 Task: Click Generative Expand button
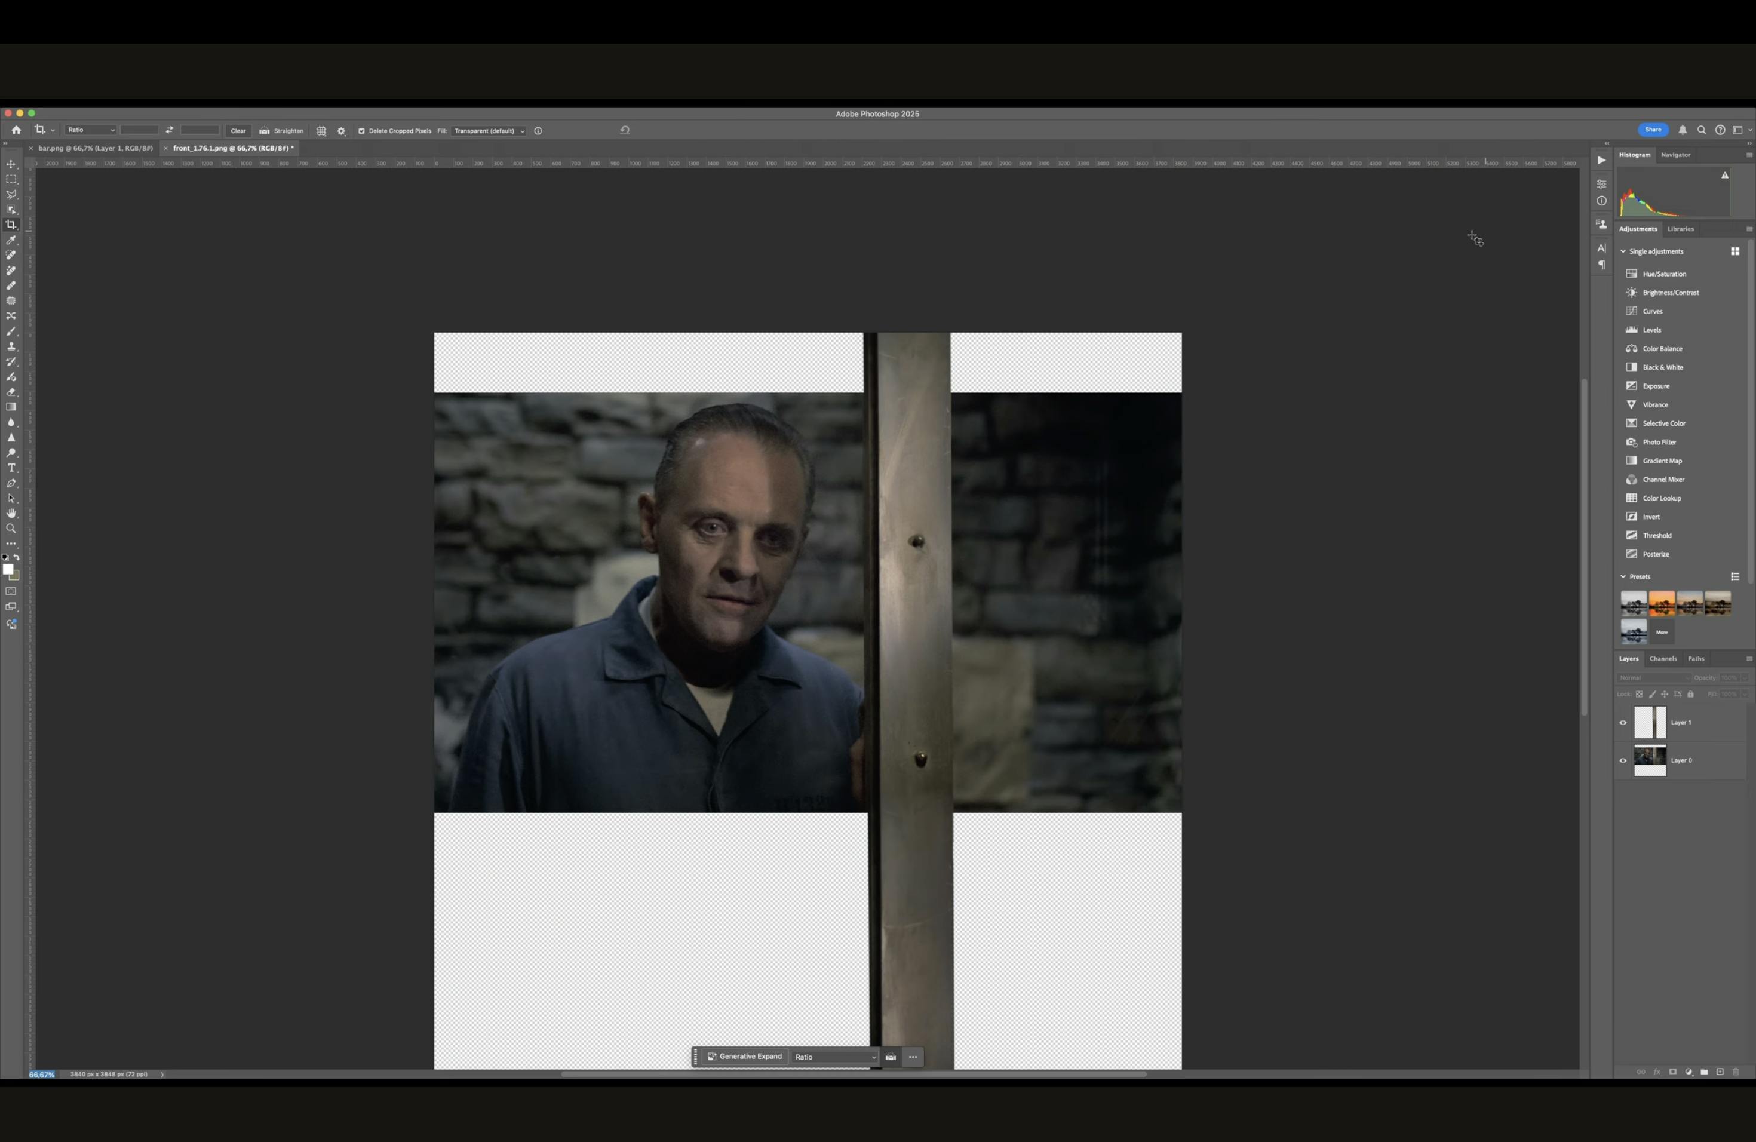pyautogui.click(x=745, y=1057)
